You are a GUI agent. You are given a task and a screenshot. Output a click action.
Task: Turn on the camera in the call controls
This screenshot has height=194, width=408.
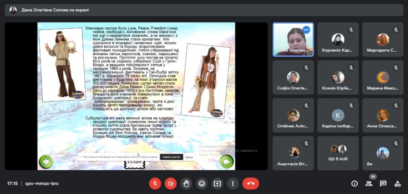(x=170, y=184)
